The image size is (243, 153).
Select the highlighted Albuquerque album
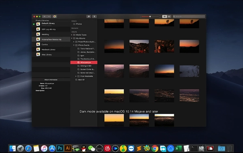click(84, 63)
